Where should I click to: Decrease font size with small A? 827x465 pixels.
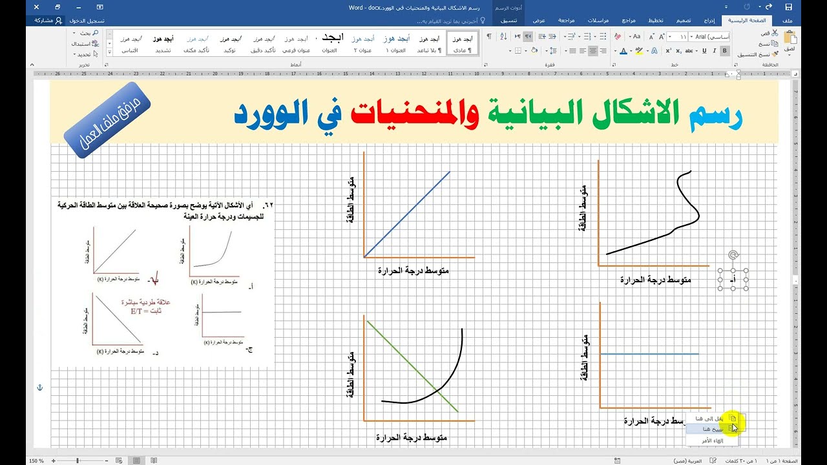point(652,37)
